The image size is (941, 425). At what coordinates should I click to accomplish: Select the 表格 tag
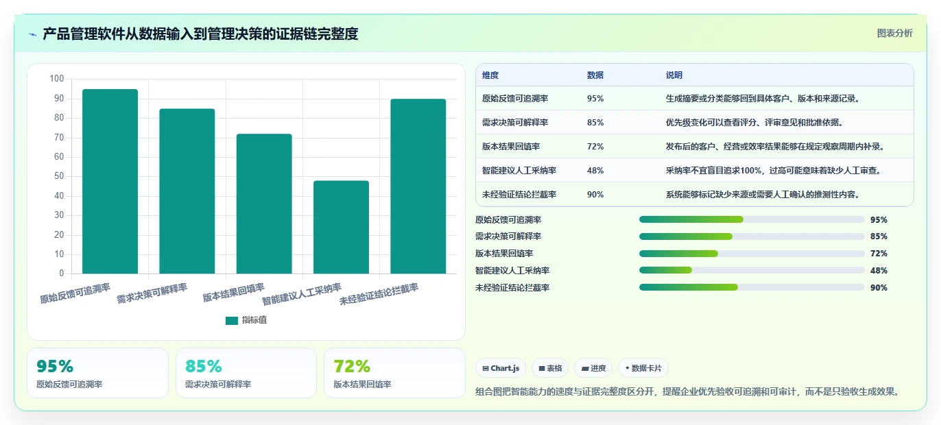click(550, 368)
